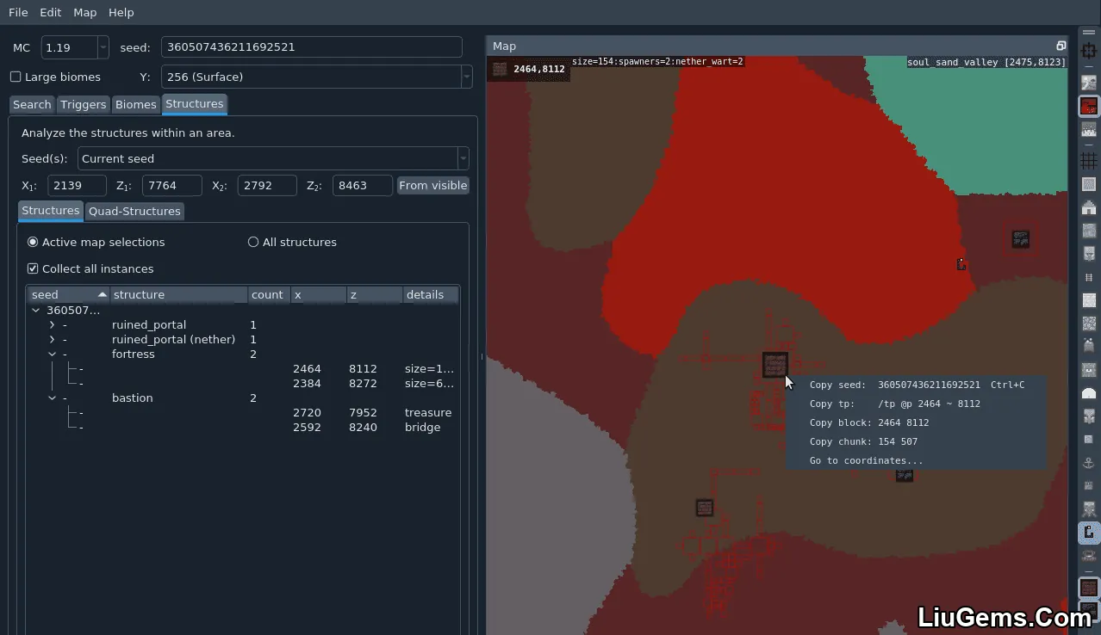The height and width of the screenshot is (635, 1101).
Task: Sort by the seed column header
Action: pos(68,294)
